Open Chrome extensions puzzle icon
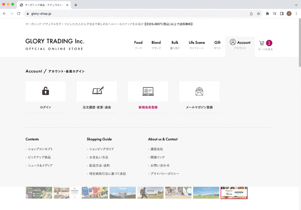 267,13
